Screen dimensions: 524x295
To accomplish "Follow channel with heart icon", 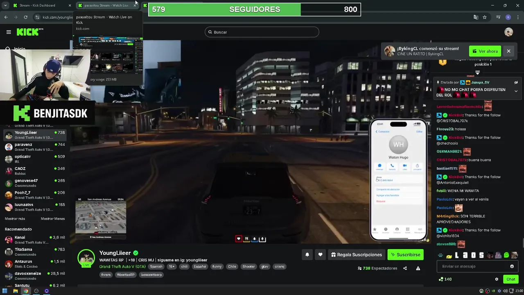I will click(x=320, y=254).
